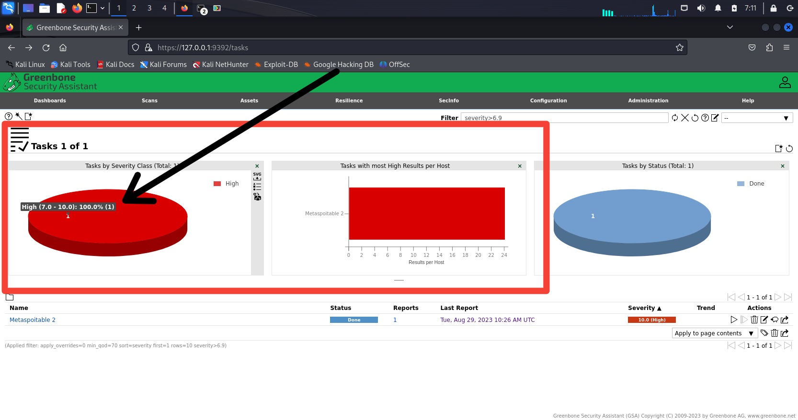This screenshot has height=420, width=798.
Task: Sort table by Status column
Action: 341,308
